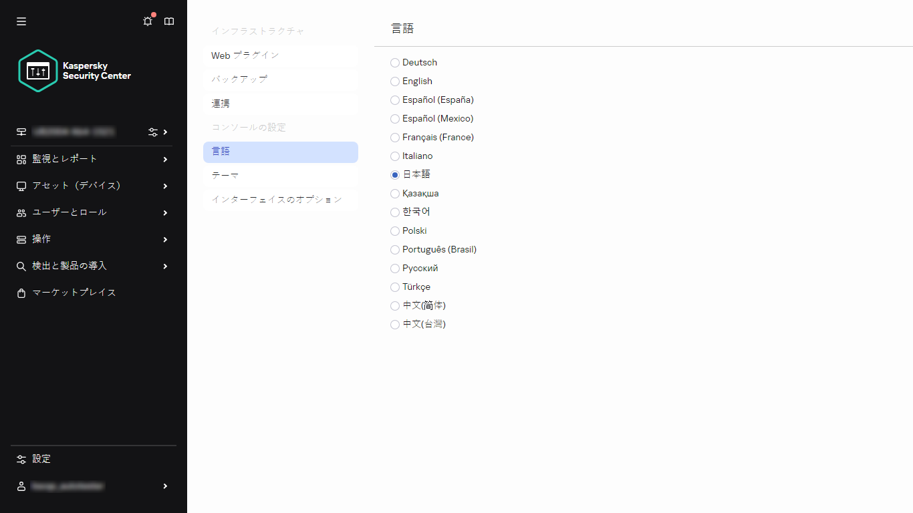
Task: Open the 監視とレポート section icon
Action: click(x=21, y=159)
